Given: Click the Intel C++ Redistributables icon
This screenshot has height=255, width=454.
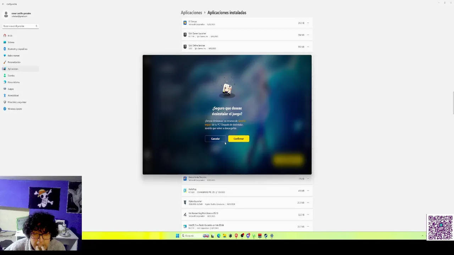Looking at the screenshot, I should point(185,226).
